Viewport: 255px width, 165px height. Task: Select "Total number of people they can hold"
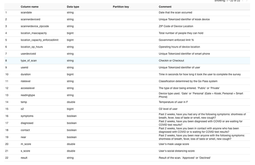(181, 33)
